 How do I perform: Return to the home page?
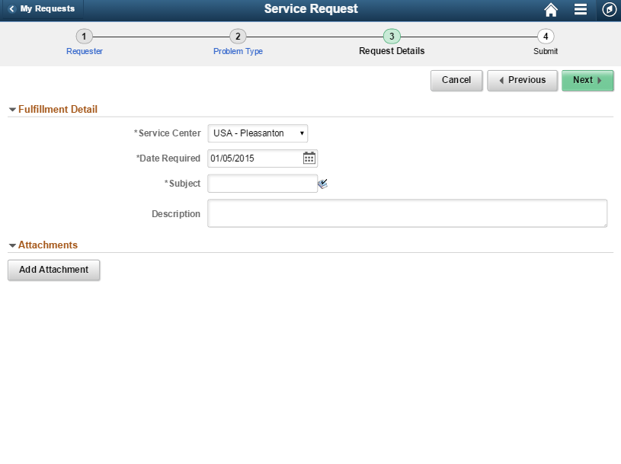[551, 9]
